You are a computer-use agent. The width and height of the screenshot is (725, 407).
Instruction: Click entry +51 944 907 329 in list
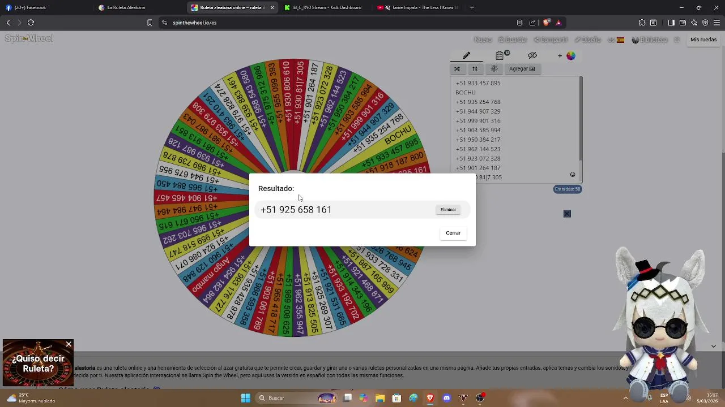coord(478,111)
